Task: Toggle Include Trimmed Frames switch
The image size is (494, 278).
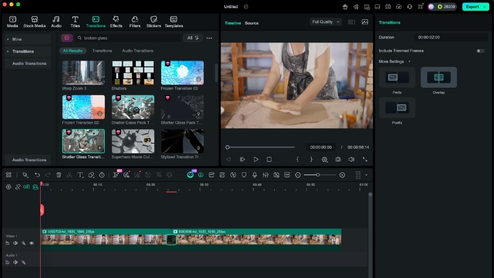Action: tap(480, 51)
